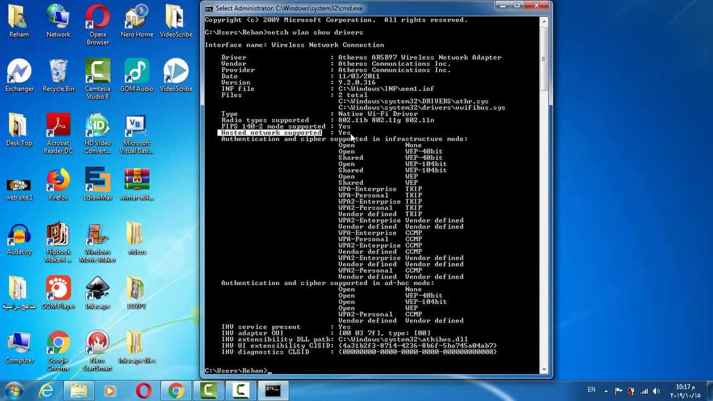Viewport: 713px width, 401px height.
Task: Select the GOM Audio desktop icon
Action: (x=136, y=76)
